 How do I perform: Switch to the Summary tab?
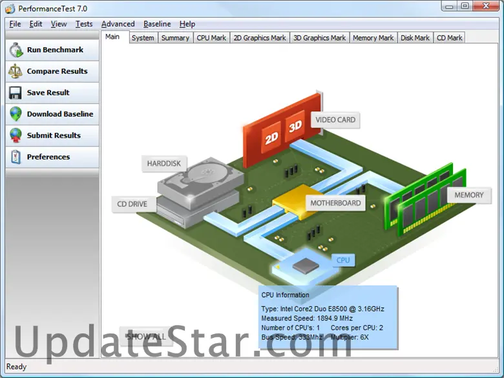click(175, 38)
